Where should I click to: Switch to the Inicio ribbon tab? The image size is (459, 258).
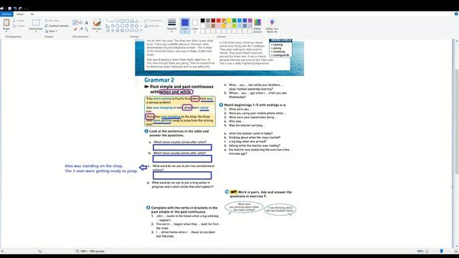pos(20,14)
